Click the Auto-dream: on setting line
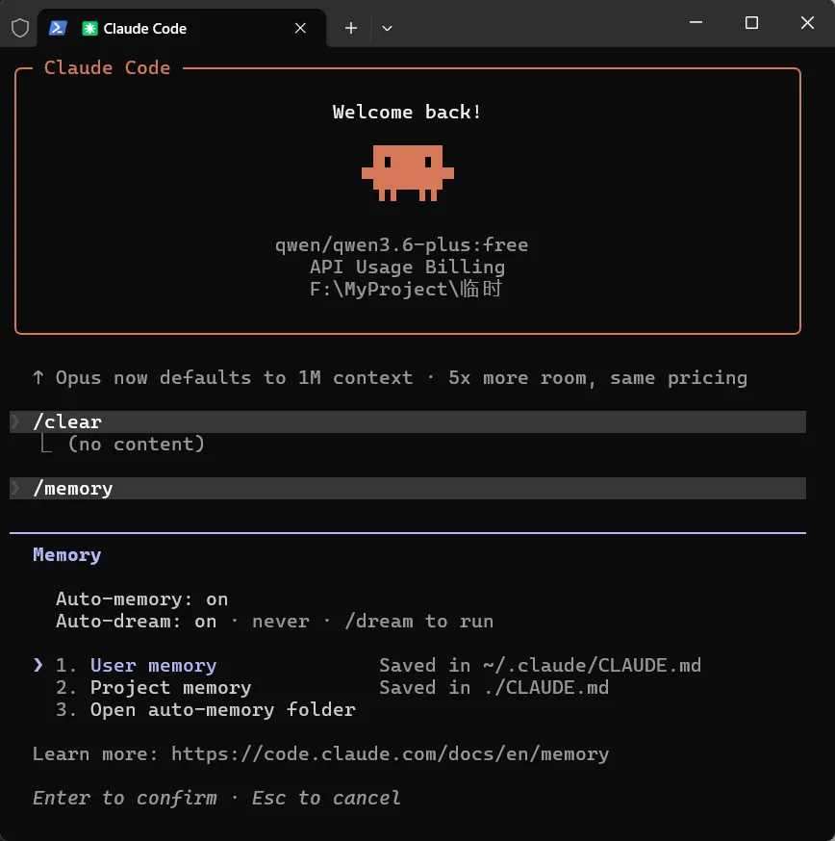This screenshot has width=835, height=841. click(x=274, y=621)
